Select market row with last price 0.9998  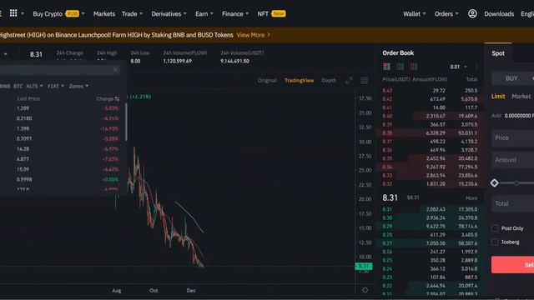tap(61, 180)
